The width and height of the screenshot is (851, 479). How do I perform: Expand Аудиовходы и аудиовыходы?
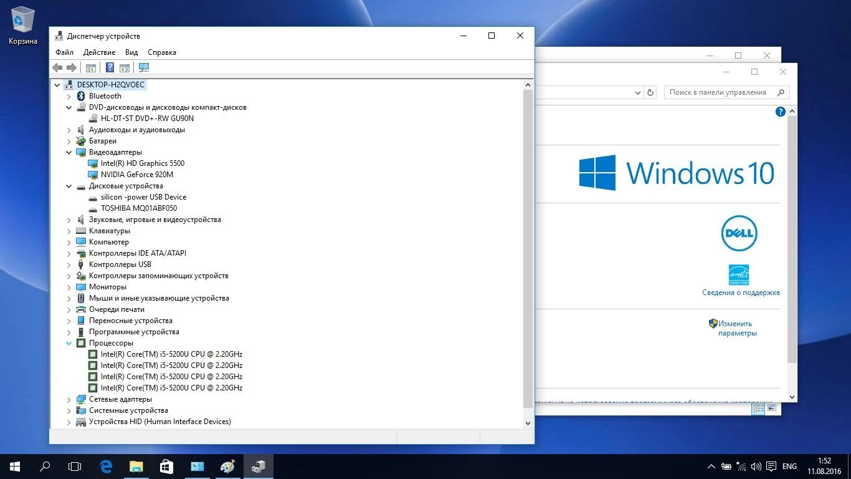tap(69, 130)
